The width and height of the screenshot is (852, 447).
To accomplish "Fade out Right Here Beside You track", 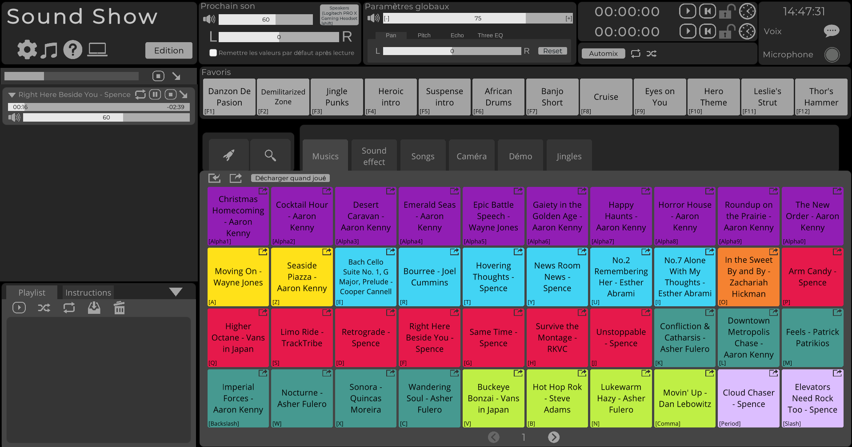I will 184,94.
